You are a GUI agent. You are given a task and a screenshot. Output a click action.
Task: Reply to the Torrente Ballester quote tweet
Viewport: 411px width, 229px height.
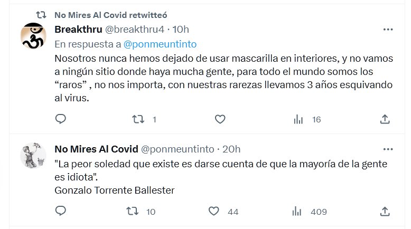click(x=61, y=212)
